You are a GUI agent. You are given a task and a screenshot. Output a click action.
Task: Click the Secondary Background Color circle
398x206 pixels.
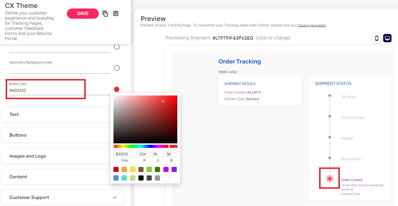pyautogui.click(x=117, y=68)
